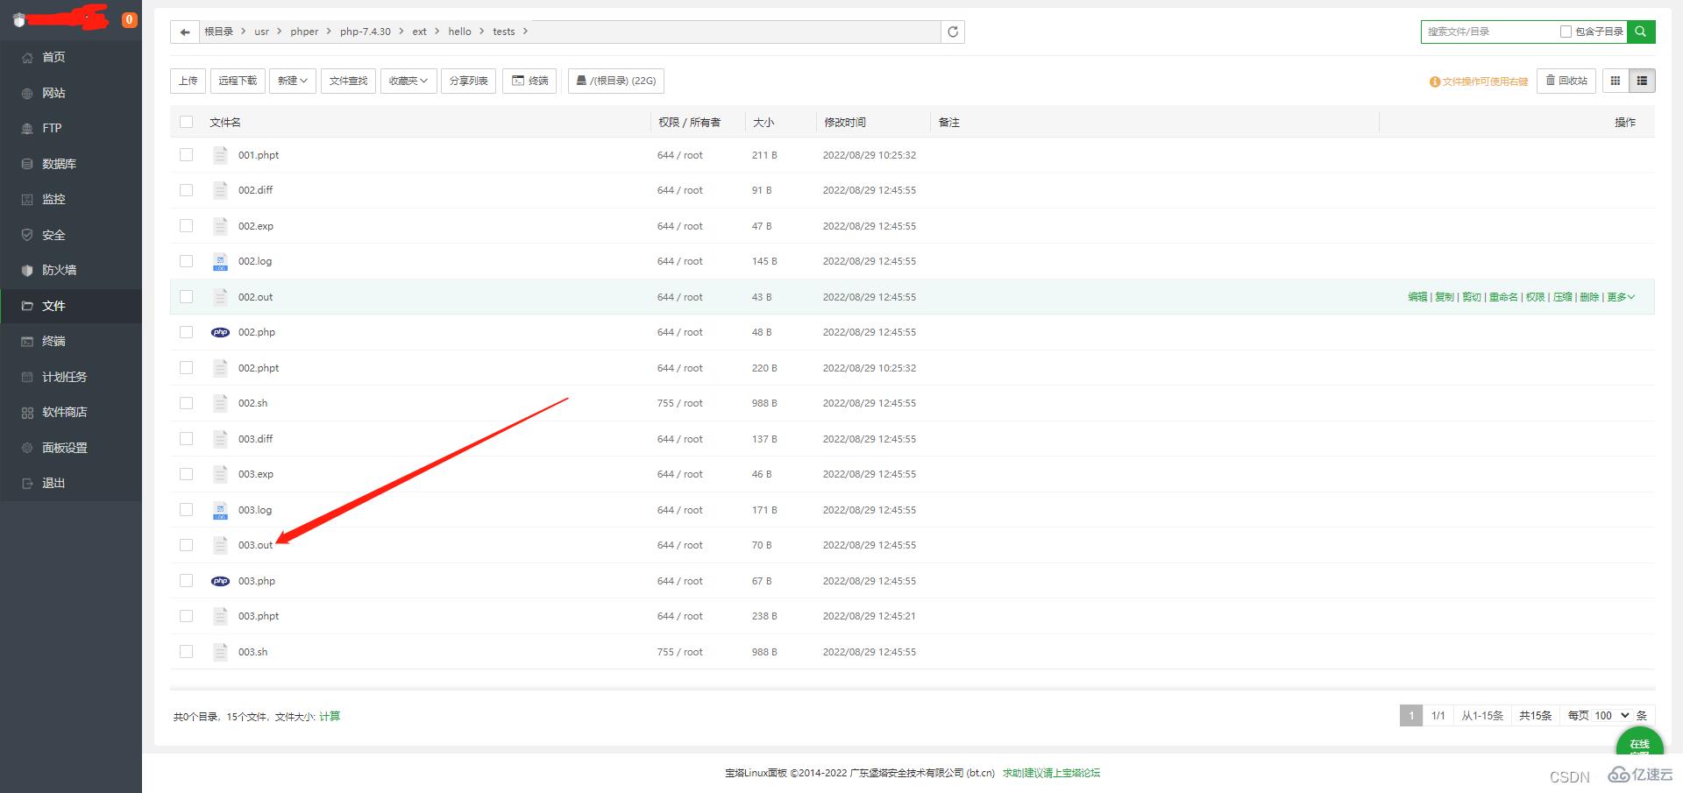The image size is (1683, 793).
Task: Click 压缩 link for 002.out
Action: [x=1563, y=297]
